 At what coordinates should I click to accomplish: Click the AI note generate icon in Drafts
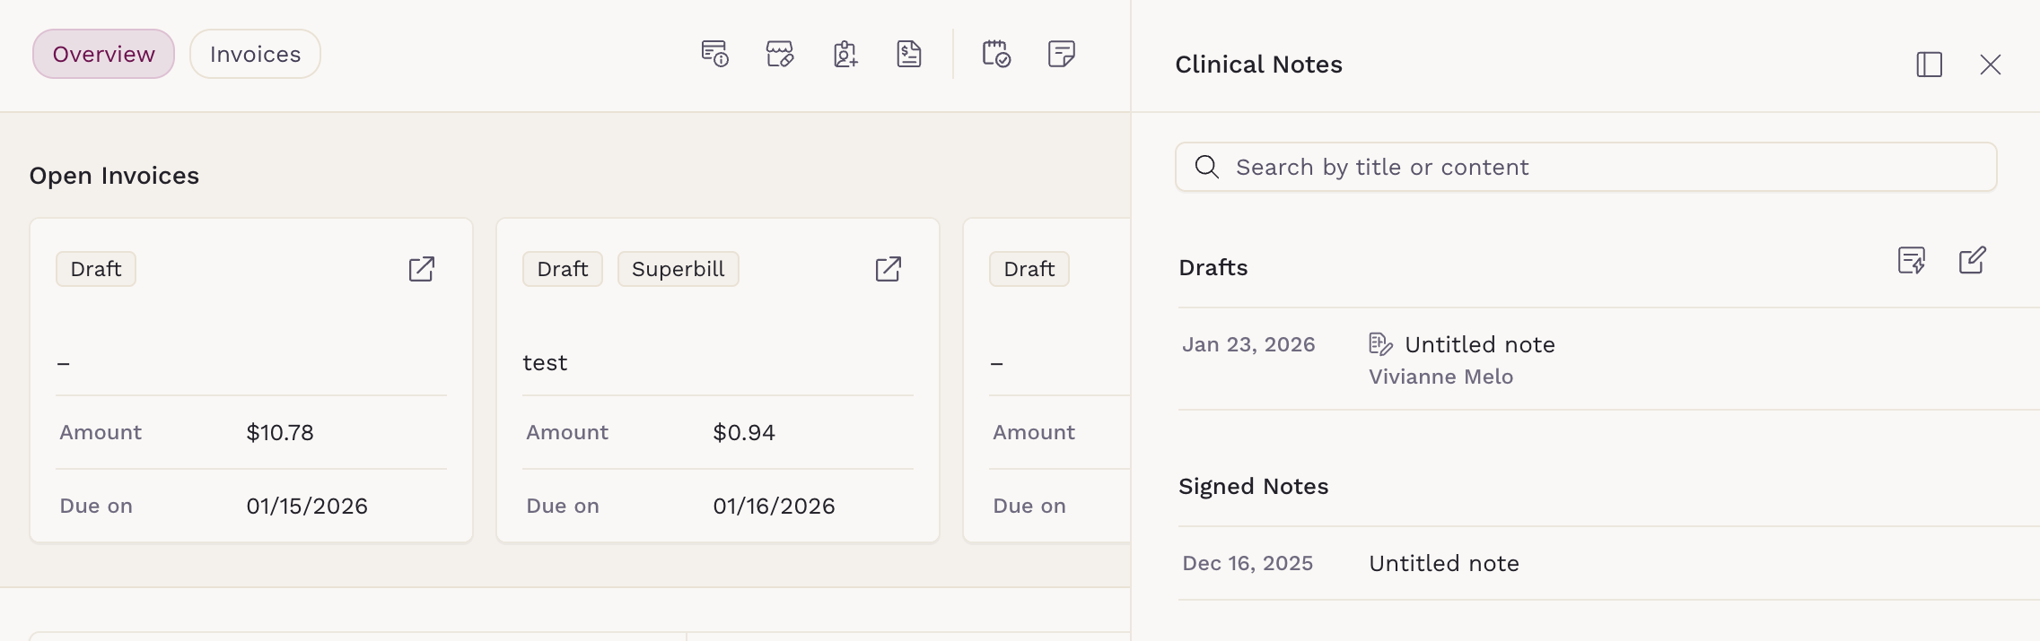pos(1912,261)
